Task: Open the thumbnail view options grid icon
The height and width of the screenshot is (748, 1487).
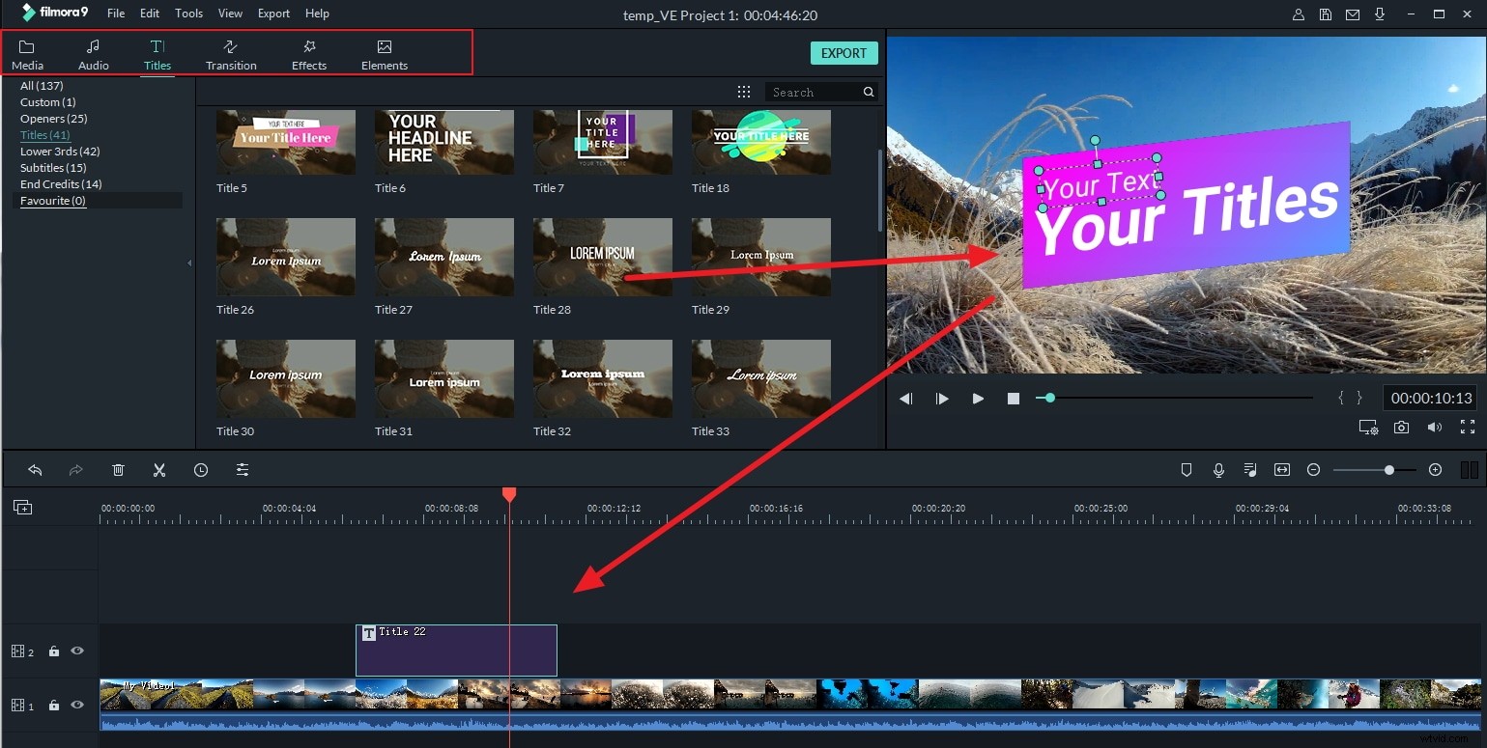Action: pyautogui.click(x=743, y=91)
